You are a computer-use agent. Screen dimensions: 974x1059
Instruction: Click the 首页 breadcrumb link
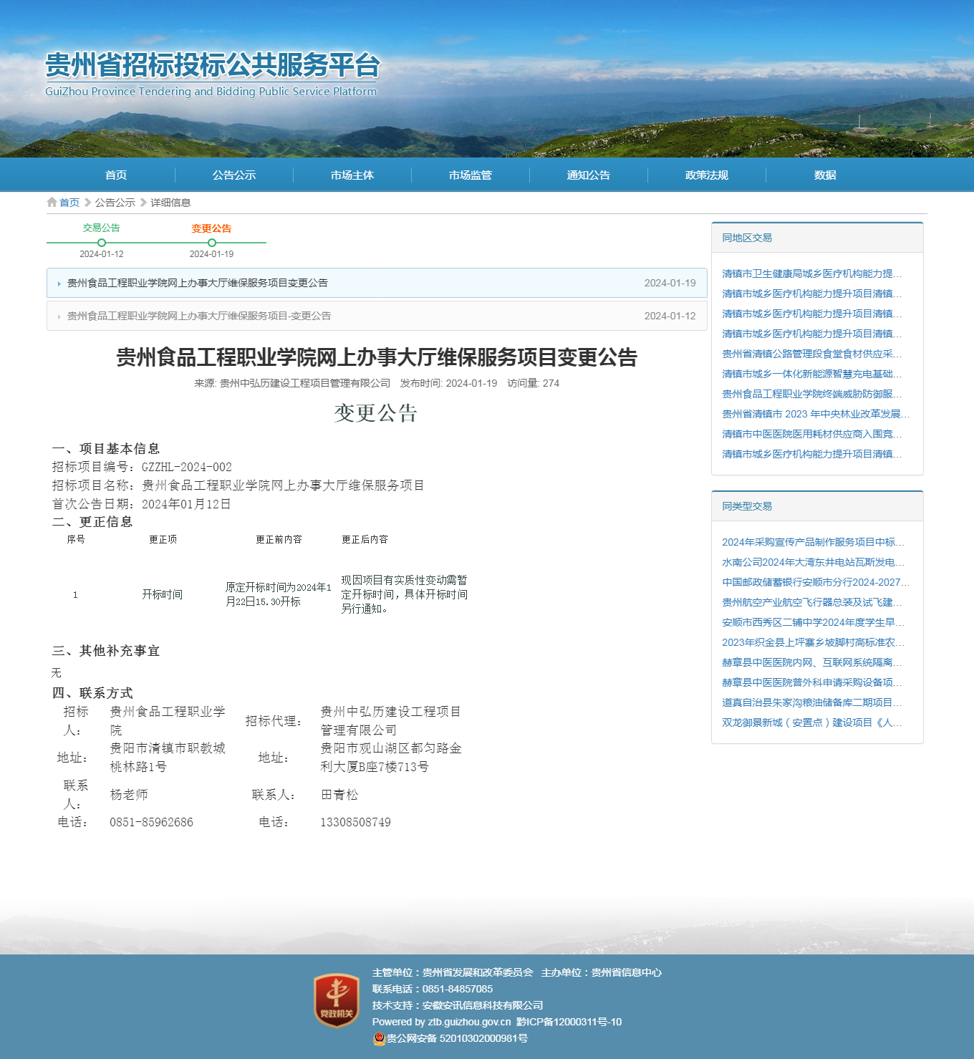(69, 203)
